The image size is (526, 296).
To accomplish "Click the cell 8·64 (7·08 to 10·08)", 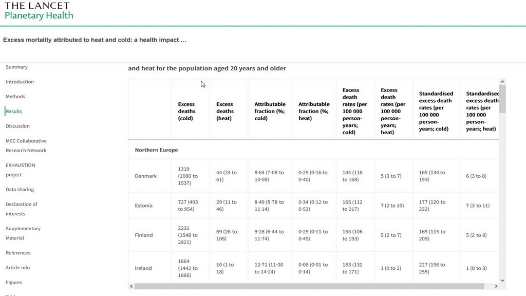I will (269, 176).
